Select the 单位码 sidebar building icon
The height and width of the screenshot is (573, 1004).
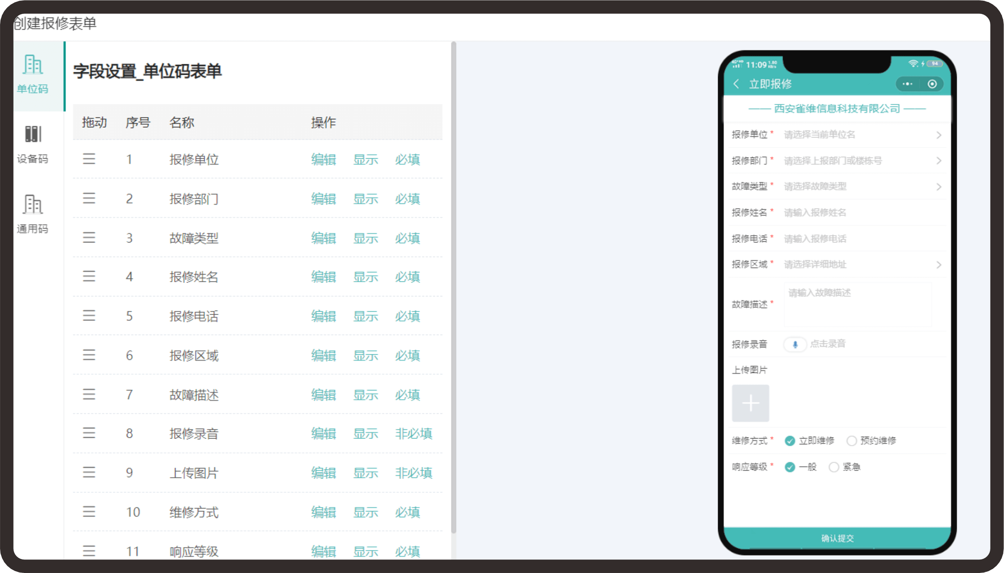(x=32, y=65)
